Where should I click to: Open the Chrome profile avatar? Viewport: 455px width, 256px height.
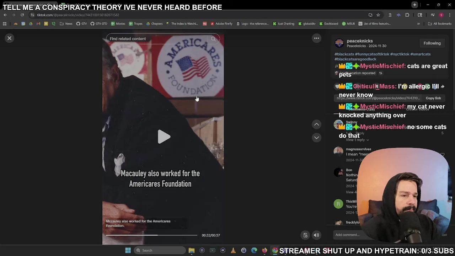[441, 15]
